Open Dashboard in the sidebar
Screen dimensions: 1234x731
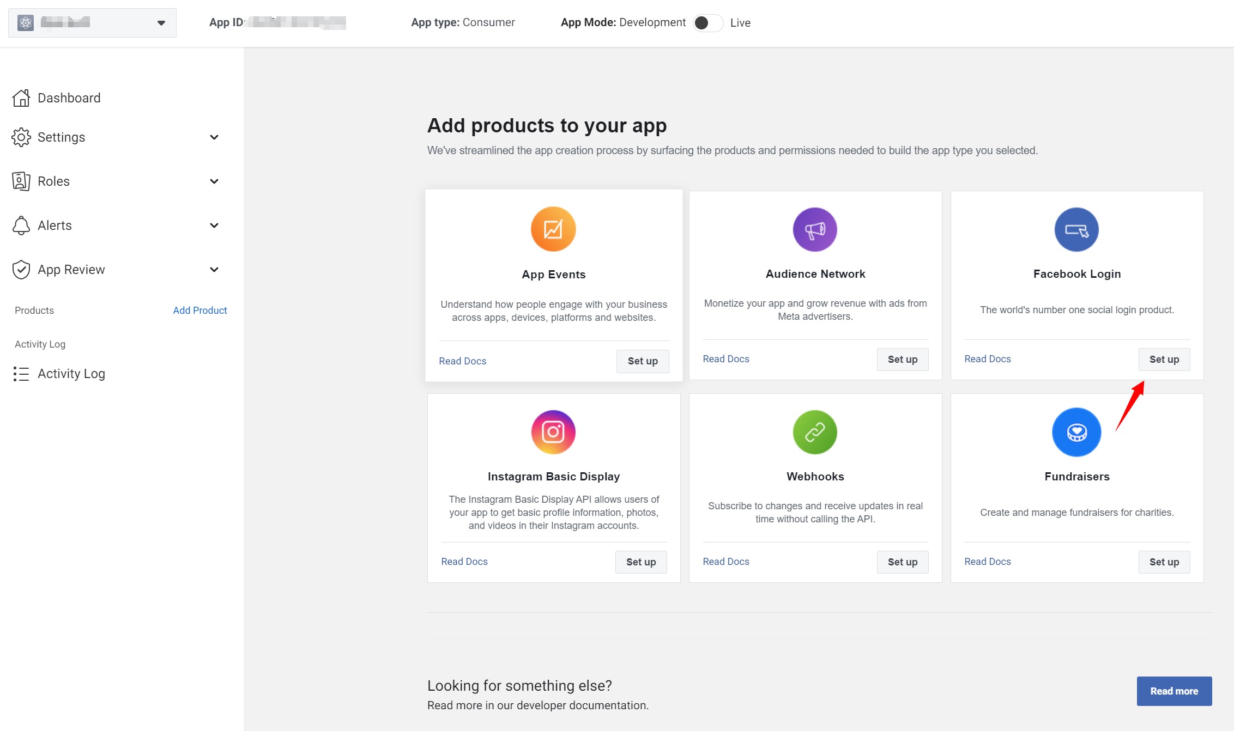69,98
